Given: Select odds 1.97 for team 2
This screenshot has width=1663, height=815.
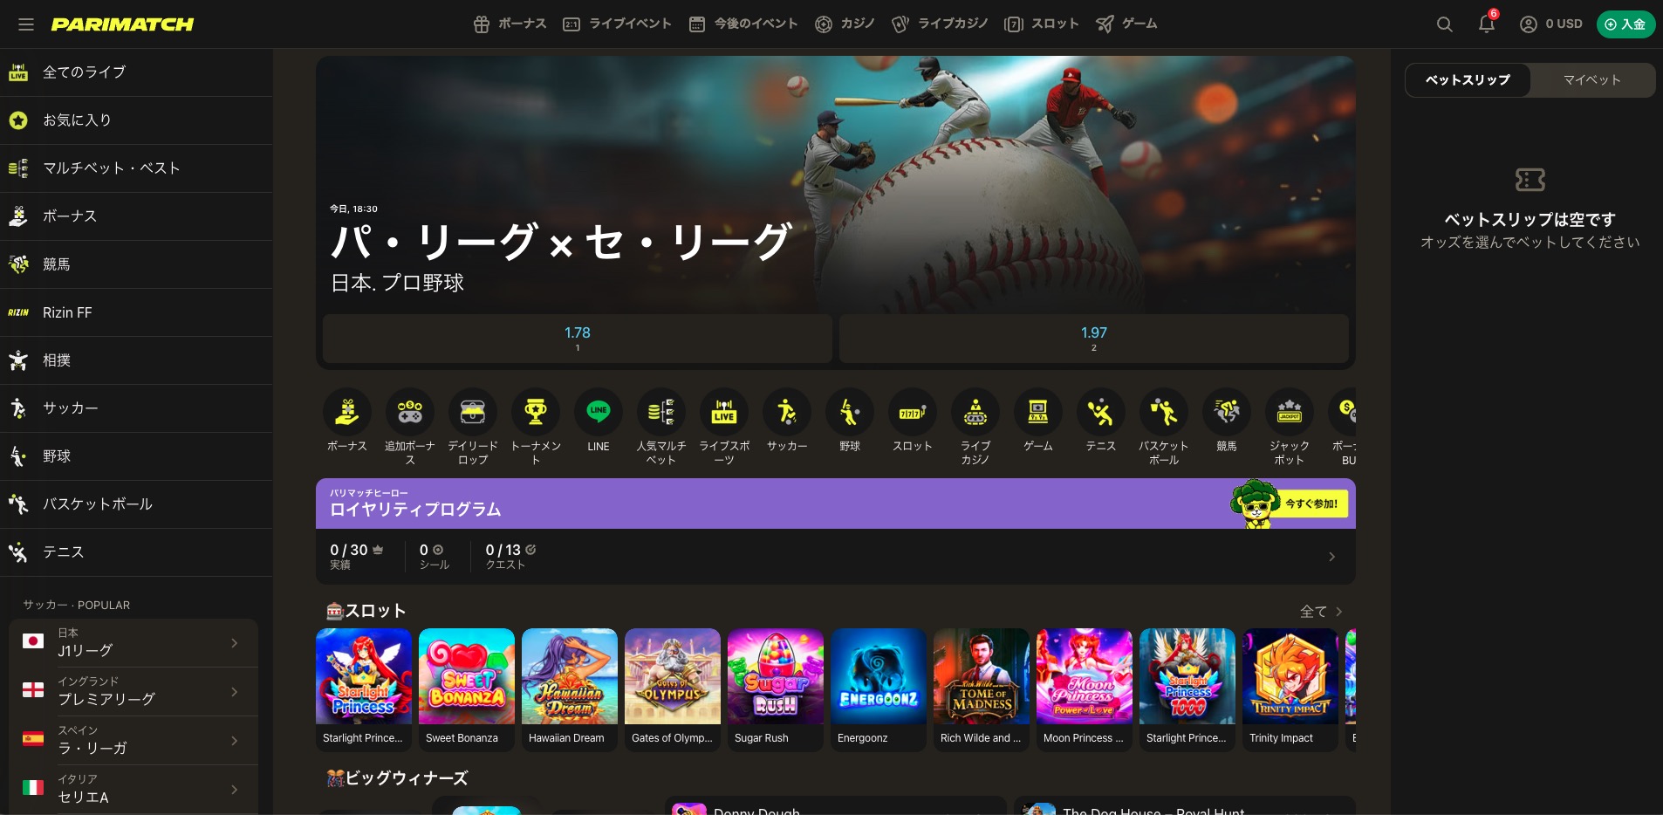Looking at the screenshot, I should (x=1093, y=339).
